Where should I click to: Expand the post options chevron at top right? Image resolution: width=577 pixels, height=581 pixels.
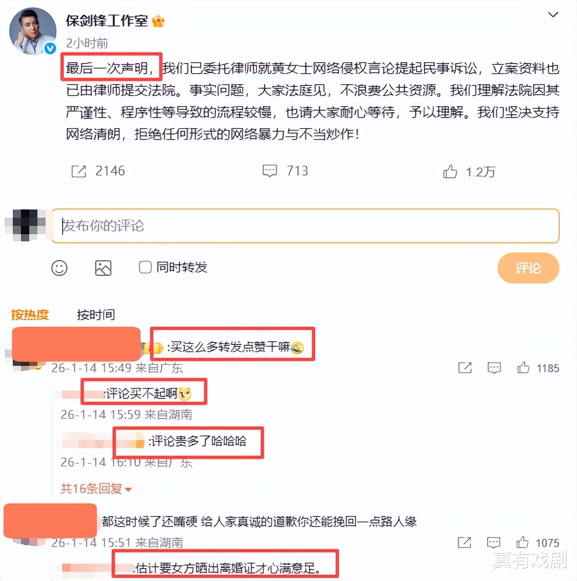pos(553,15)
